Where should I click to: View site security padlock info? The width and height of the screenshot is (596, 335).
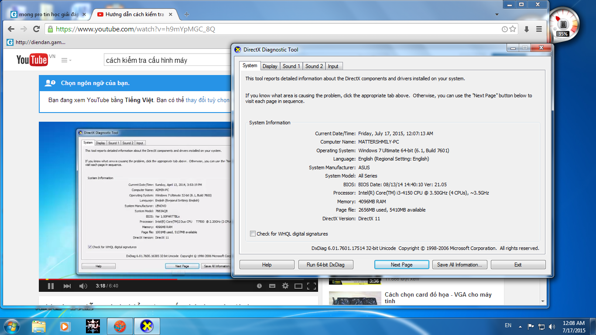51,29
